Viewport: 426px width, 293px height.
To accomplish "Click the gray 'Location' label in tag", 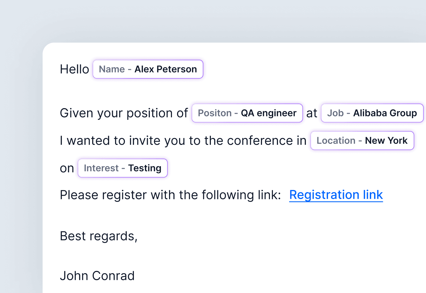I will [336, 141].
